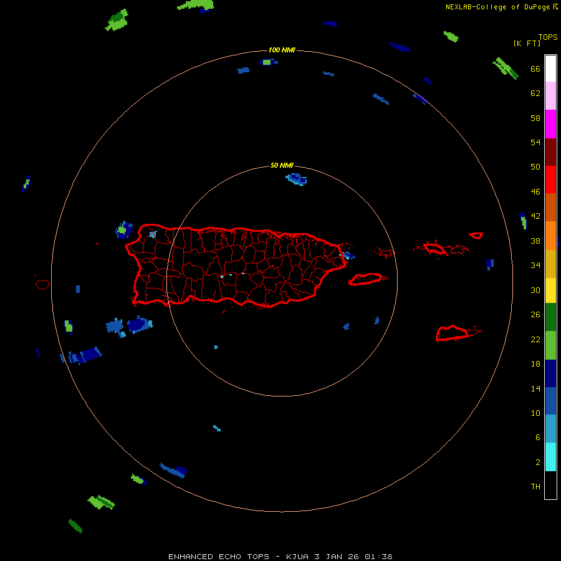Select the dark red 50-54 kft swatch
Image resolution: width=561 pixels, height=561 pixels.
tap(550, 152)
